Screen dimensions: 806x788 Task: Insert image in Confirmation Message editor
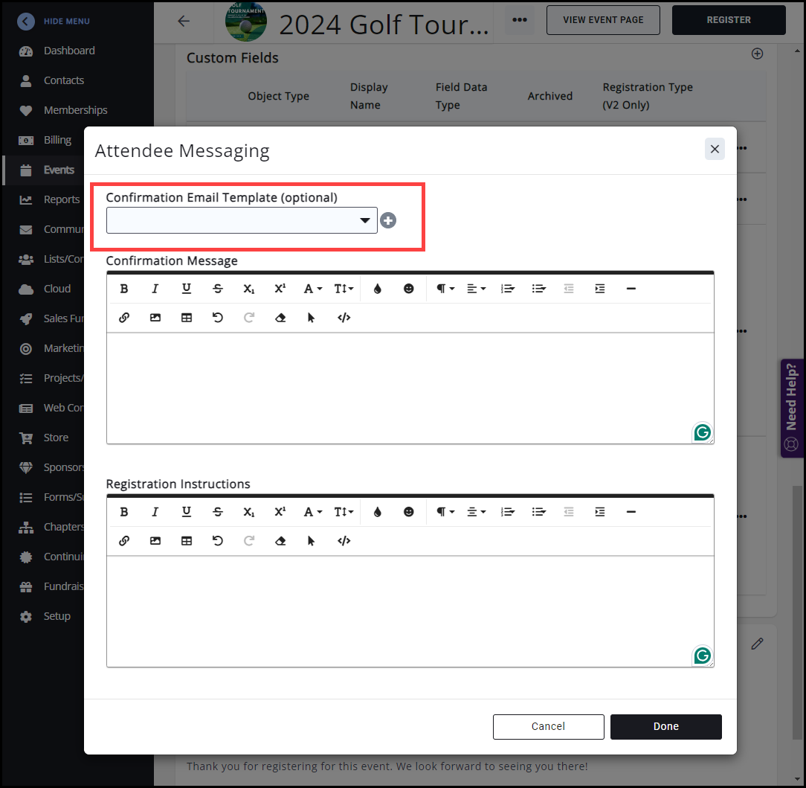pos(155,318)
